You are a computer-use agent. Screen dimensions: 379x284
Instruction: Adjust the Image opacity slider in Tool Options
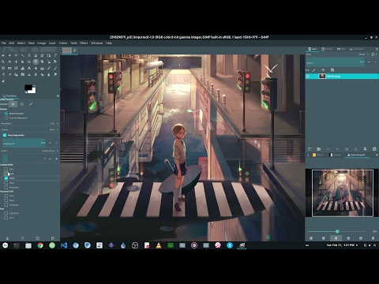click(x=24, y=143)
